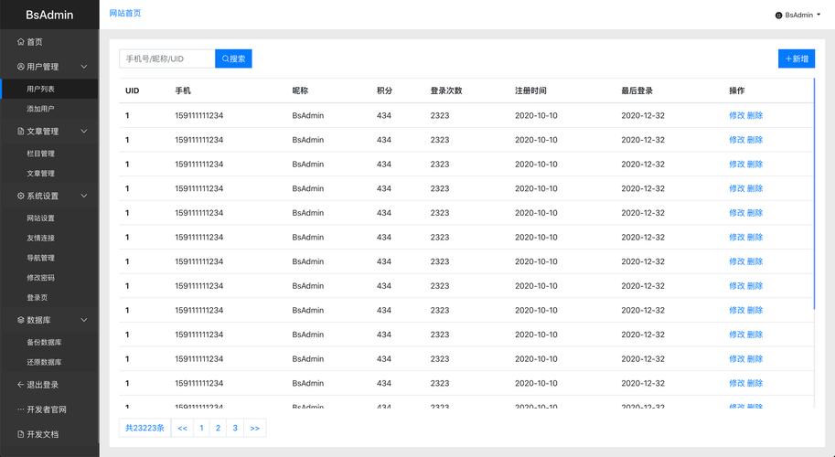Screen dimensions: 835x457
Task: Open 开发文档 via its document icon
Action: [21, 434]
